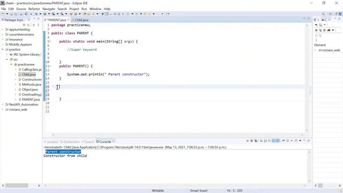
Task: Open the Window menu
Action: coord(95,9)
